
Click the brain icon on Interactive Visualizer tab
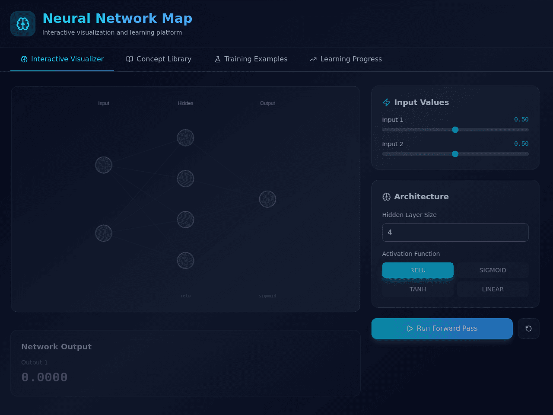click(x=24, y=59)
